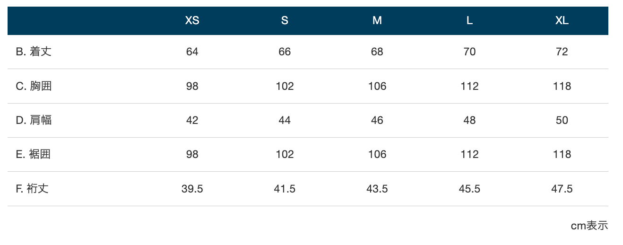
Task: Select the 肩幅 value 48 for L
Action: point(469,120)
